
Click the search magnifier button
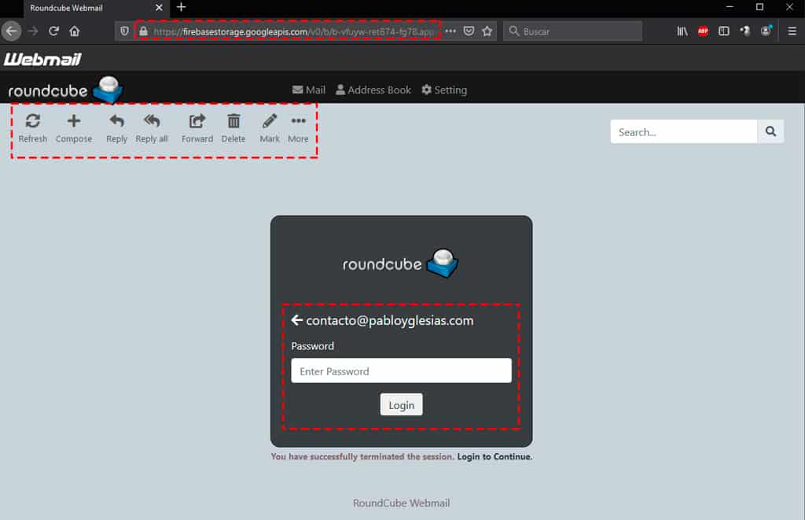(770, 131)
